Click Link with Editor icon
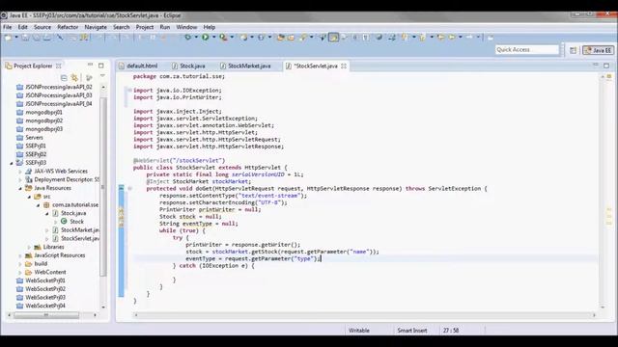 coord(74,77)
